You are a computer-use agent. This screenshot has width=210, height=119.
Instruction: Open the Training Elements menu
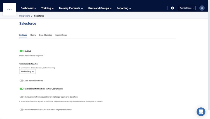click(71, 8)
